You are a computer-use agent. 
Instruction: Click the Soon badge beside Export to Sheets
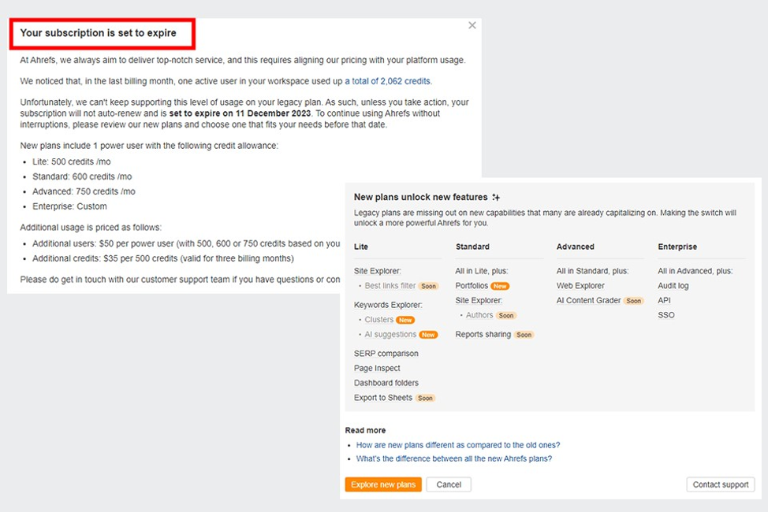425,398
